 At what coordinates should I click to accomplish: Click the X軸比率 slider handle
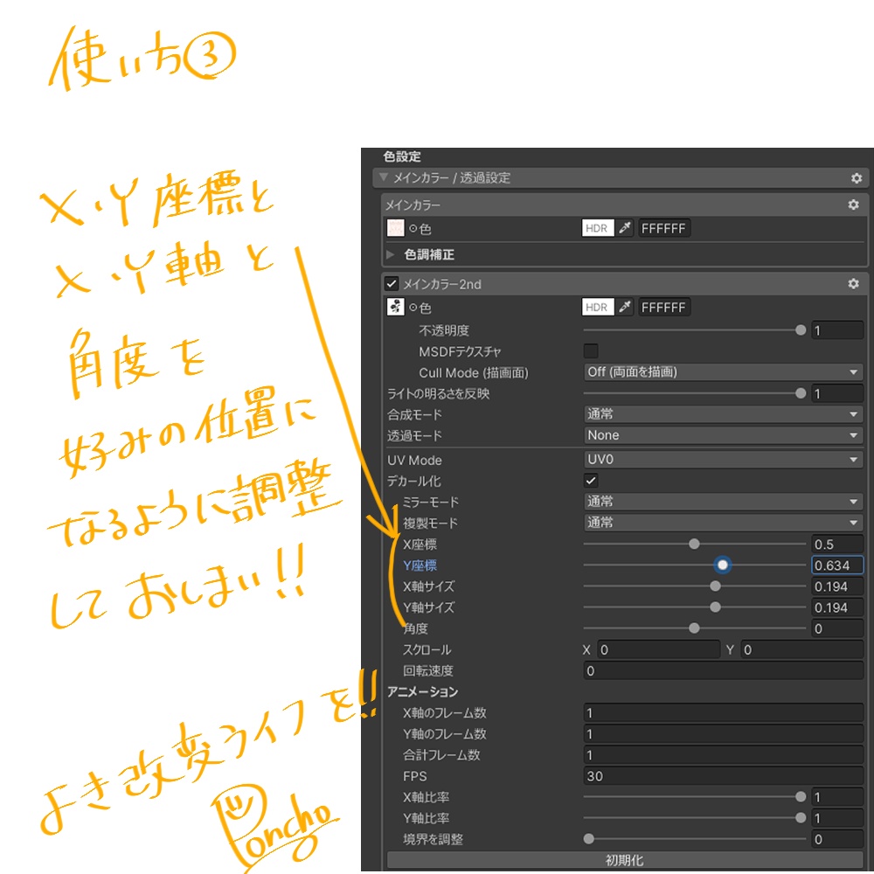(x=801, y=796)
